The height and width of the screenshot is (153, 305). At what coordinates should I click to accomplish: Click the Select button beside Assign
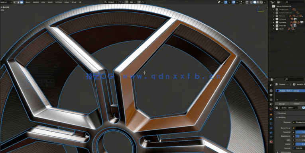click(297, 104)
